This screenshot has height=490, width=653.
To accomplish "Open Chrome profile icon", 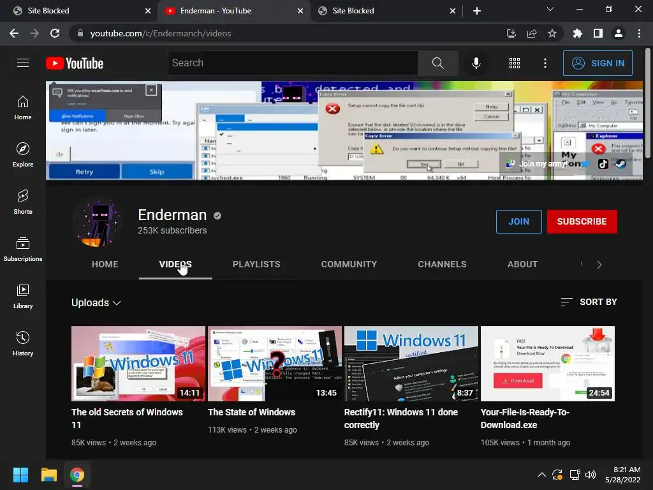I will tap(619, 33).
